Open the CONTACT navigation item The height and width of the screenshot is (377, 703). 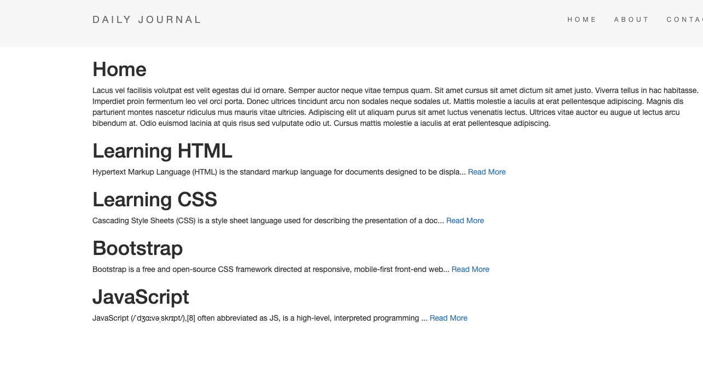[x=685, y=20]
